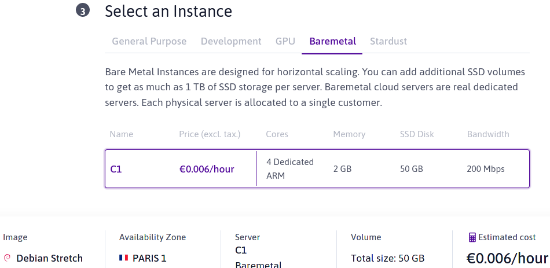Click the French flag icon
The image size is (550, 268).
[123, 258]
